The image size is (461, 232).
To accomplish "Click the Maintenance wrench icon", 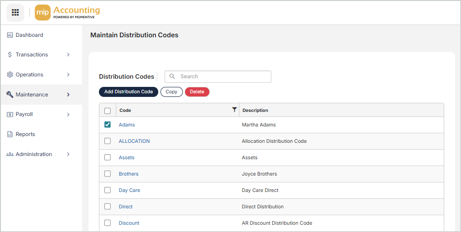I will (x=10, y=95).
